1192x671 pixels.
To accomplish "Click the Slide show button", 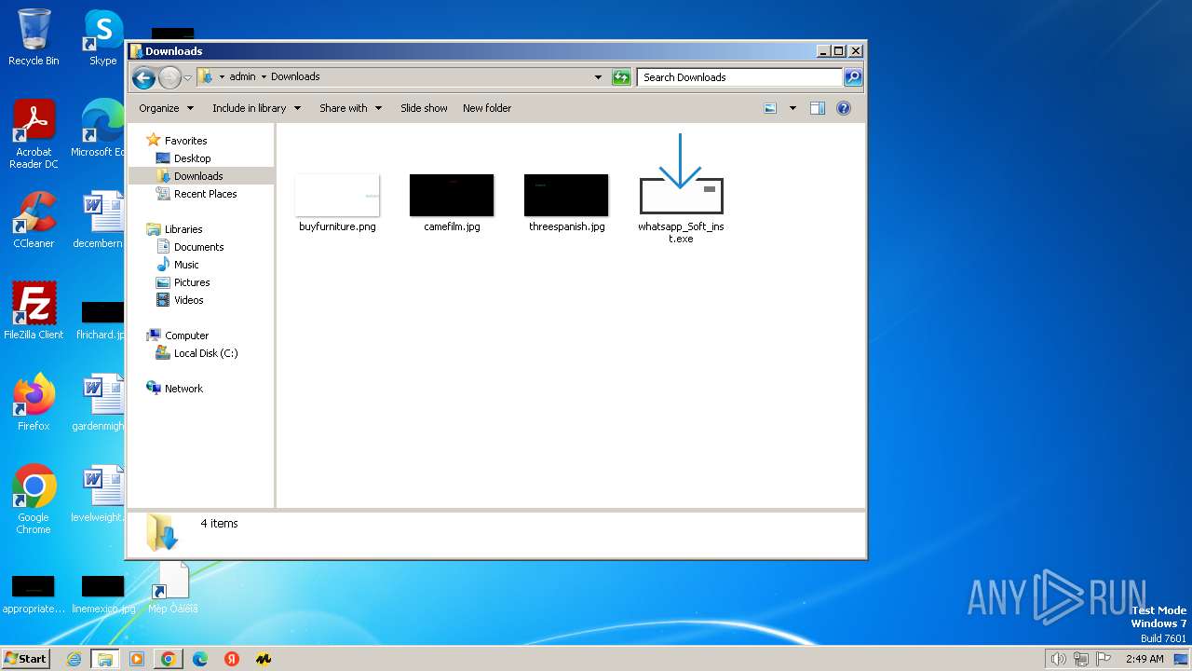I will (424, 108).
